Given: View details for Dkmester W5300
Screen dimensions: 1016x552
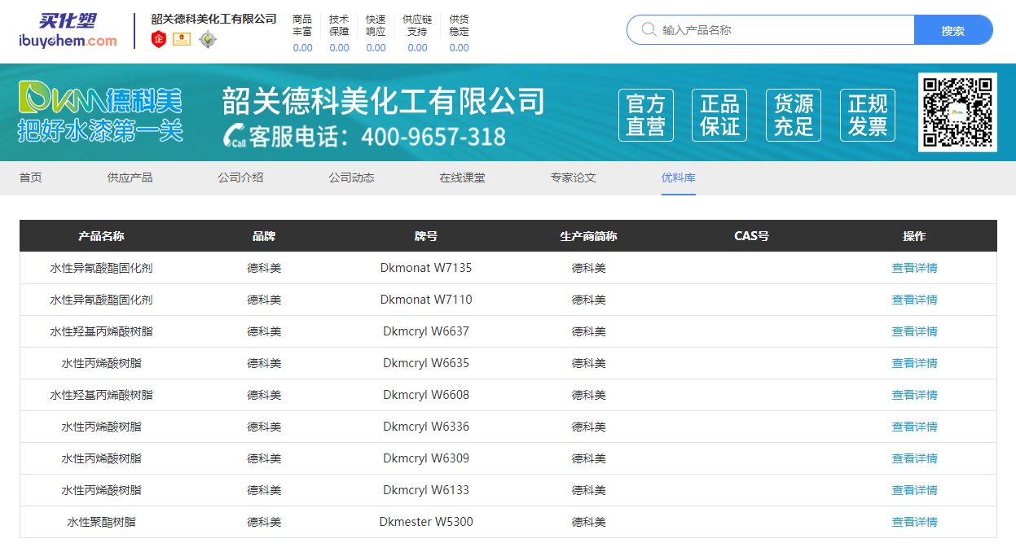Looking at the screenshot, I should 915,522.
